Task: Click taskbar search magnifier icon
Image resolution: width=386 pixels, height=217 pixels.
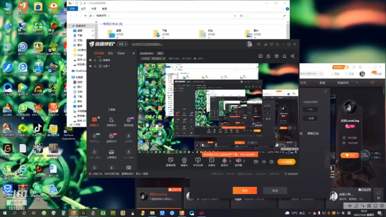Action: click(x=14, y=213)
